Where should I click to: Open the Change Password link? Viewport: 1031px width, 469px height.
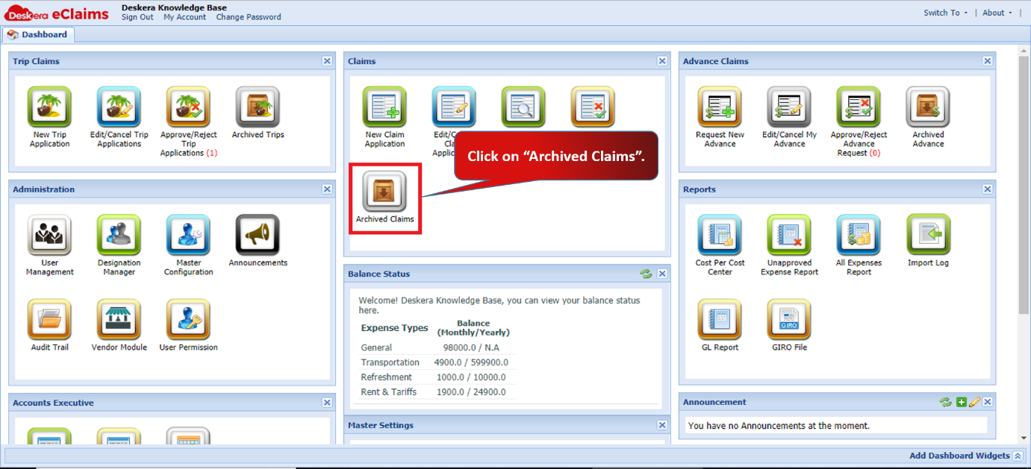[x=249, y=17]
